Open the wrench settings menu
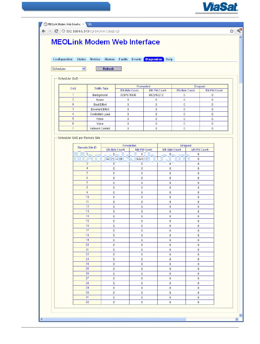This screenshot has width=260, height=344. (239, 31)
